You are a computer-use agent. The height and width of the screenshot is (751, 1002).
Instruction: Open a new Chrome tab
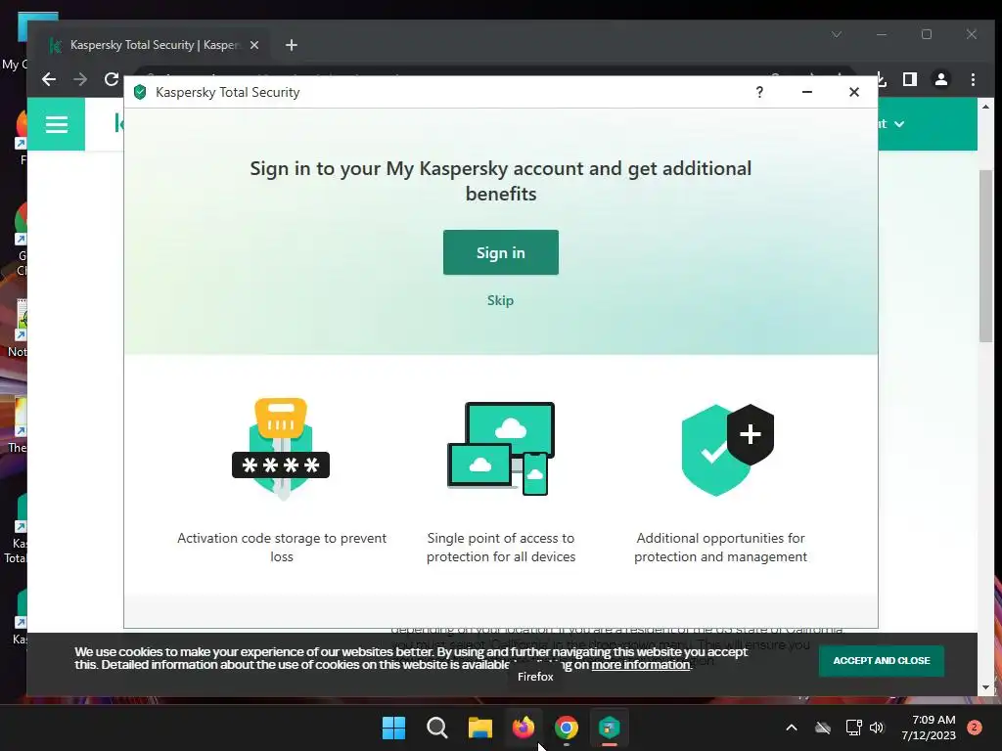point(292,45)
